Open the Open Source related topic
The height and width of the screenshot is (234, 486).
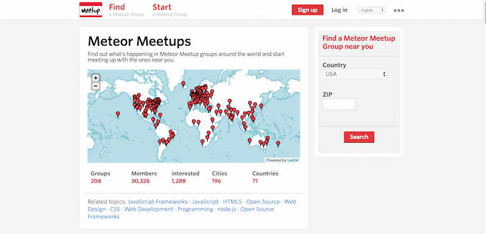click(x=263, y=202)
